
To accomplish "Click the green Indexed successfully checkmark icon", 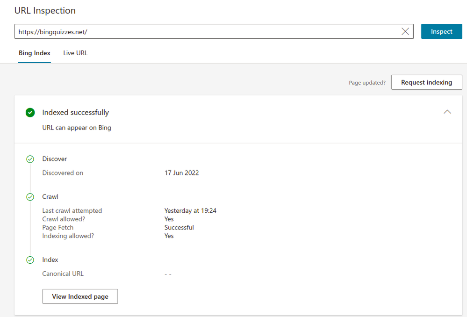I will coord(30,113).
